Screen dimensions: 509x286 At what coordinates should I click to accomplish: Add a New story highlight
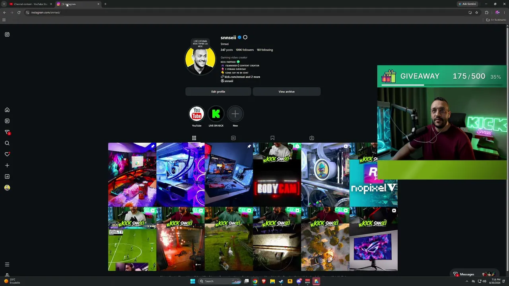point(235,114)
